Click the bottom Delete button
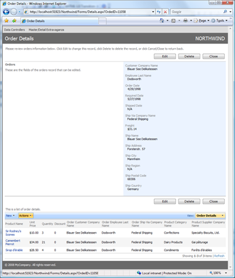Image resolution: width=235 pixels, height=278 pixels. pyautogui.click(x=189, y=202)
